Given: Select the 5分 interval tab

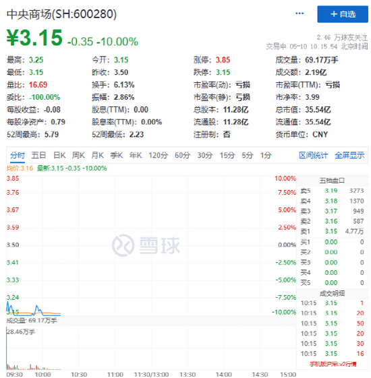Looking at the screenshot, I should (x=248, y=155).
